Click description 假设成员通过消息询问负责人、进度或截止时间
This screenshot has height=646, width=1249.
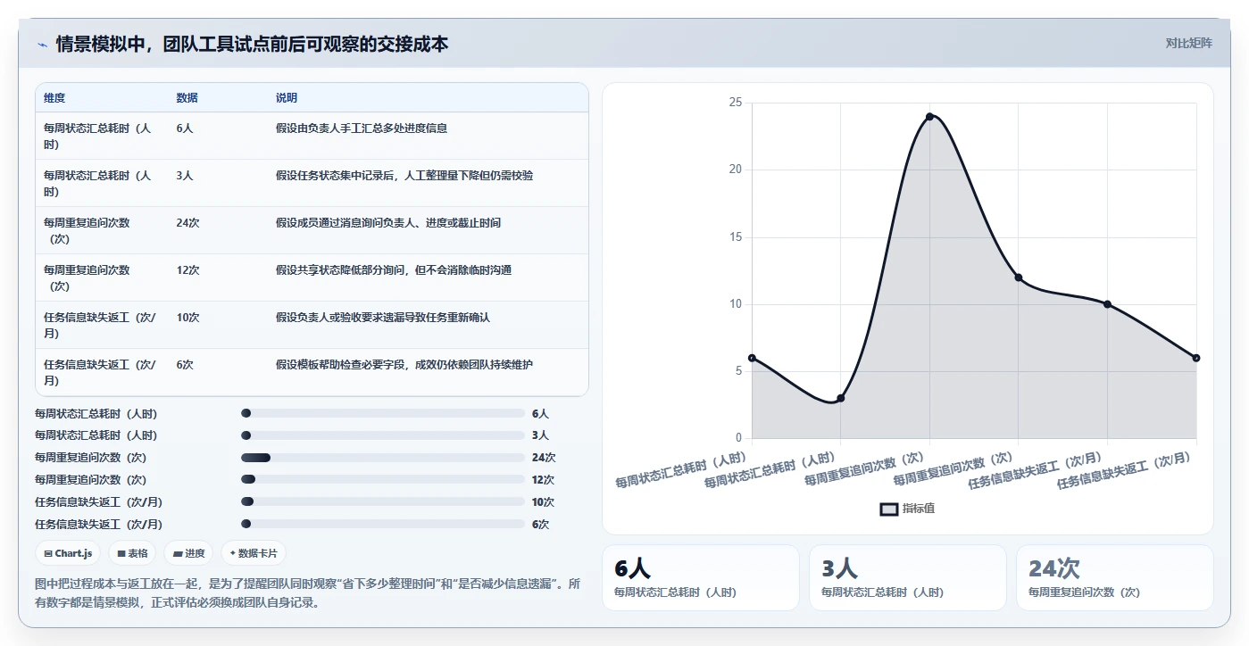click(x=388, y=223)
